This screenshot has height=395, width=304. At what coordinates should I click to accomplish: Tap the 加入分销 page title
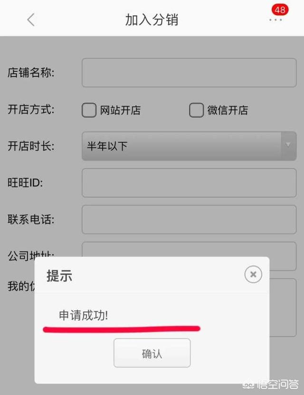(152, 20)
